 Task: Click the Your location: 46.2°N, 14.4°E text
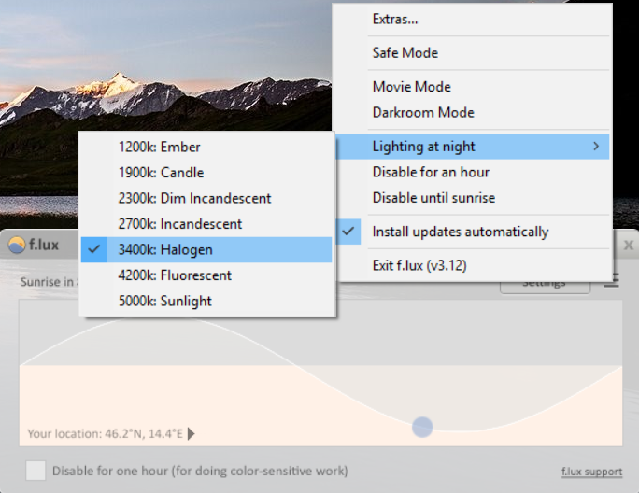106,433
